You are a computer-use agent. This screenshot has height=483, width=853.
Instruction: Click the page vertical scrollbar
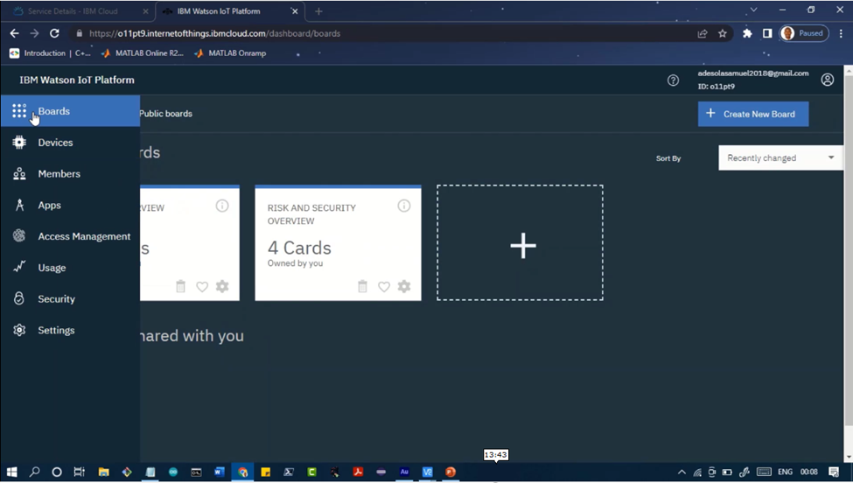pyautogui.click(x=848, y=250)
